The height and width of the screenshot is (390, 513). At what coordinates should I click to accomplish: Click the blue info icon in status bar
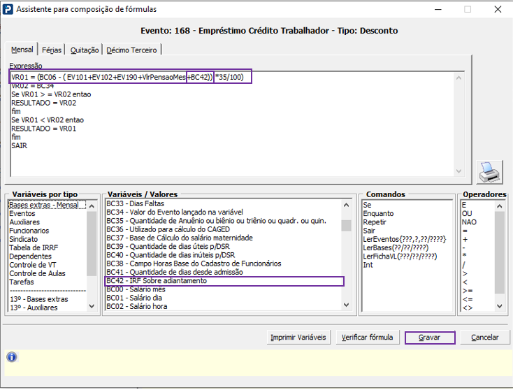pyautogui.click(x=11, y=357)
